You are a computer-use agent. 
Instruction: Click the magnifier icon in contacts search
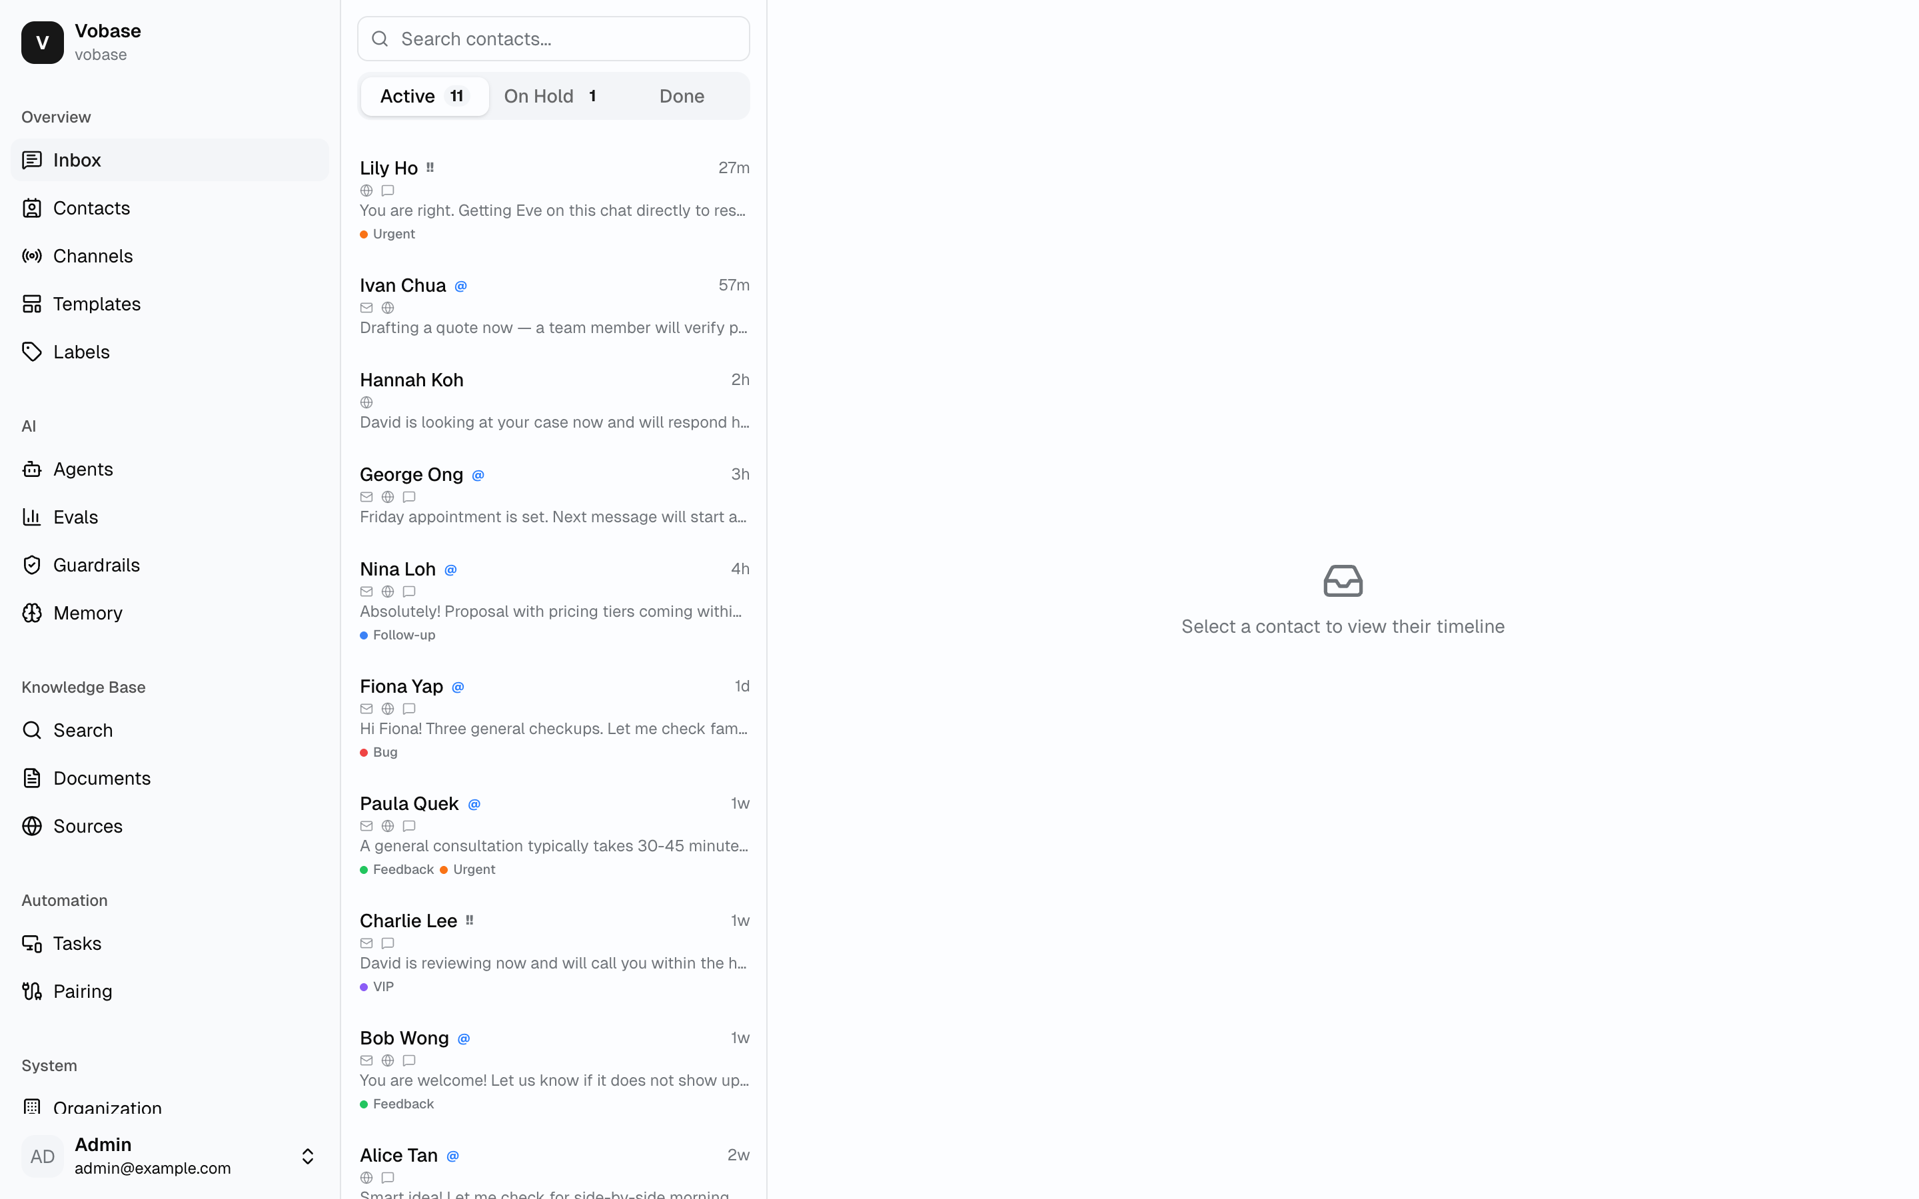tap(380, 39)
